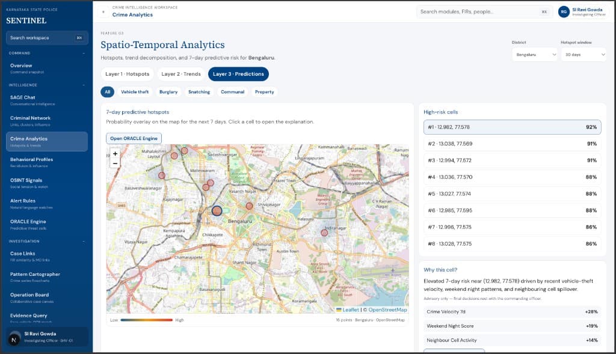Collapse the INVESTIGATION sidebar section
This screenshot has width=616, height=354.
pos(83,242)
